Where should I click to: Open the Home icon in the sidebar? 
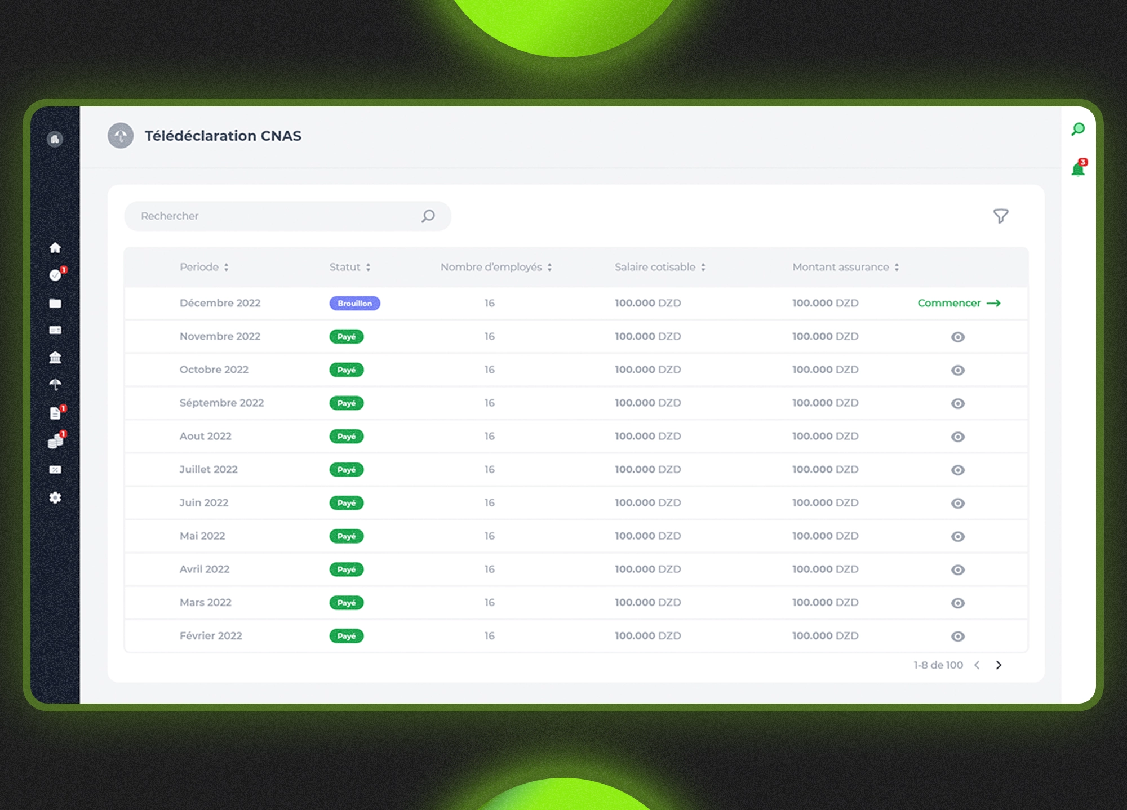point(55,248)
